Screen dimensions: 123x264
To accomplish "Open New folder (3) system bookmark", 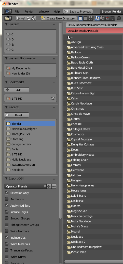I will [x=31, y=73].
